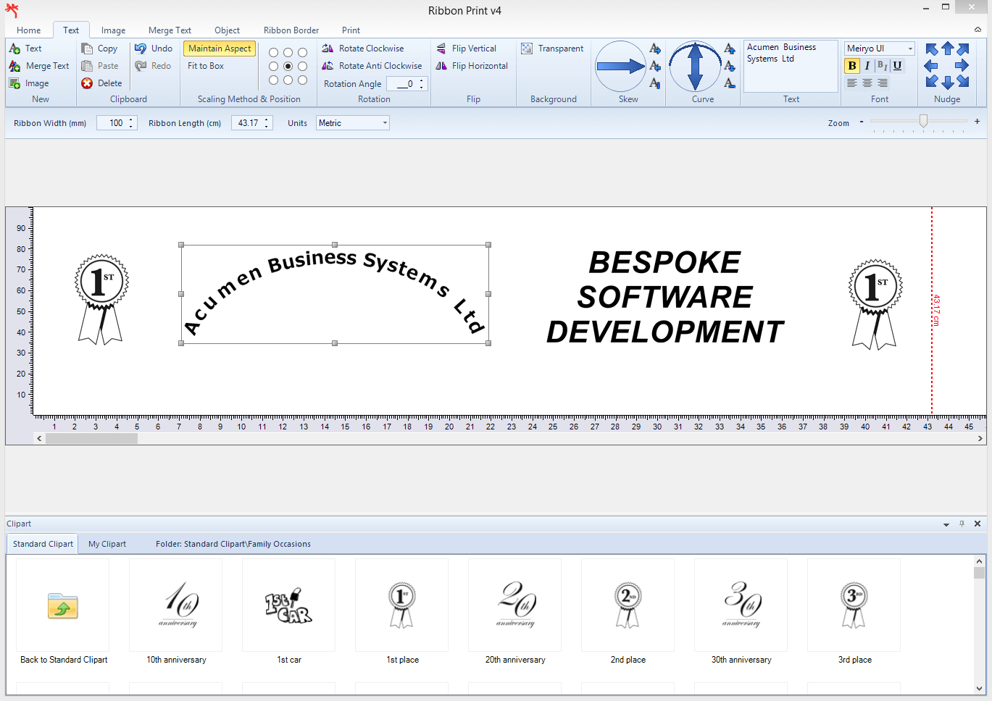Nudge object right with right arrow
The width and height of the screenshot is (992, 701).
pos(962,66)
